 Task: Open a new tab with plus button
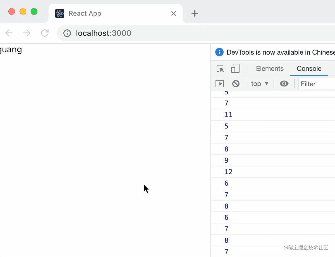[x=195, y=13]
